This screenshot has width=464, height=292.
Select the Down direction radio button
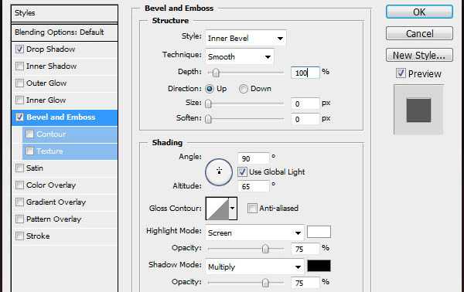click(244, 89)
